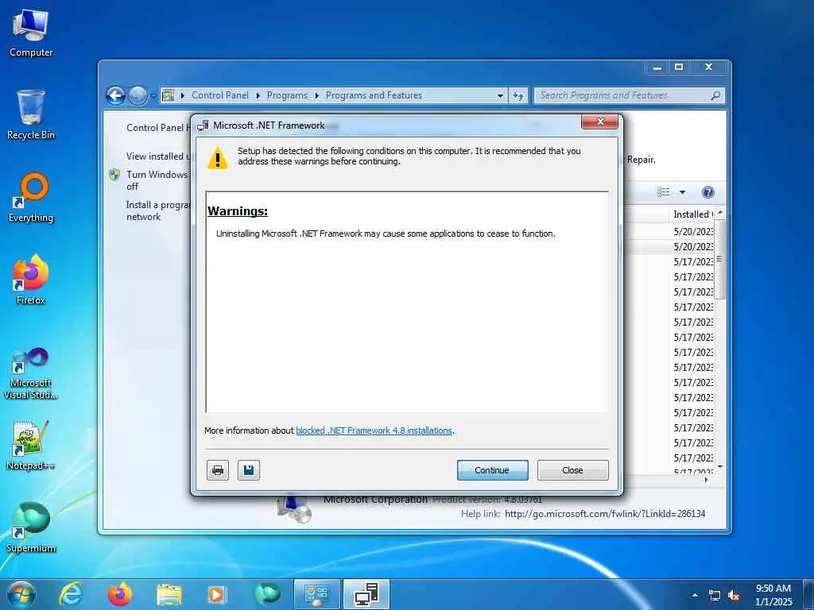The height and width of the screenshot is (610, 814).
Task: Select Control Panel in the address breadcrumb
Action: pyautogui.click(x=219, y=95)
